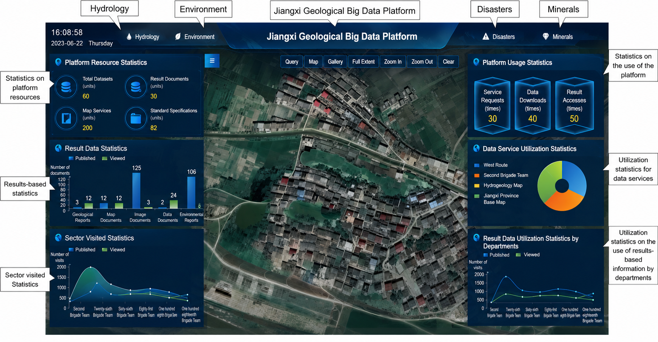658x342 pixels.
Task: Click the Image Documents bar labeled 125
Action: (x=136, y=191)
